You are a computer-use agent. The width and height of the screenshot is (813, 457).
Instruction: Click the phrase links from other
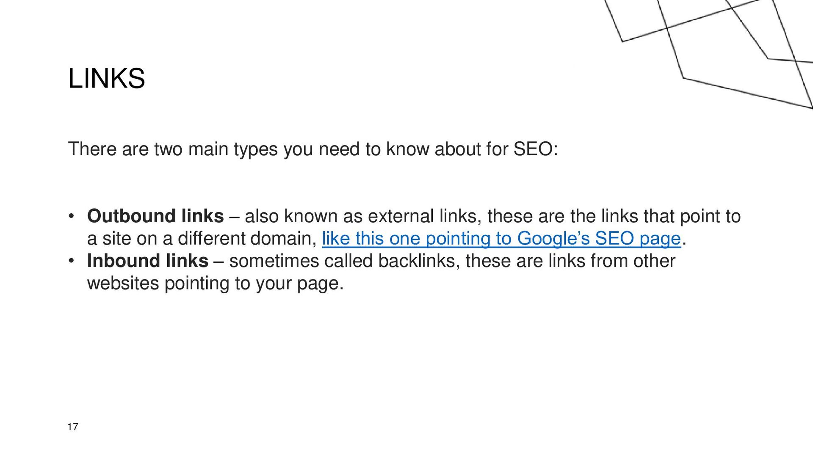coord(612,261)
